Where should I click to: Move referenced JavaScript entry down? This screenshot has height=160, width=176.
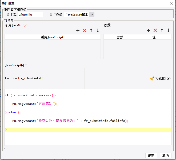click(x=98, y=30)
